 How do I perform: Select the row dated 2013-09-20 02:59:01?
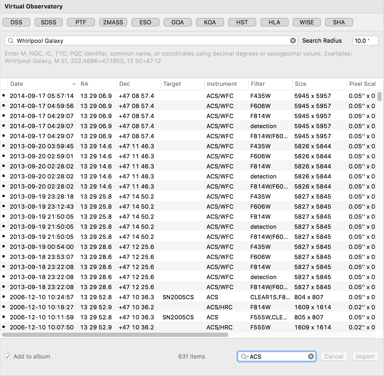[x=188, y=156]
